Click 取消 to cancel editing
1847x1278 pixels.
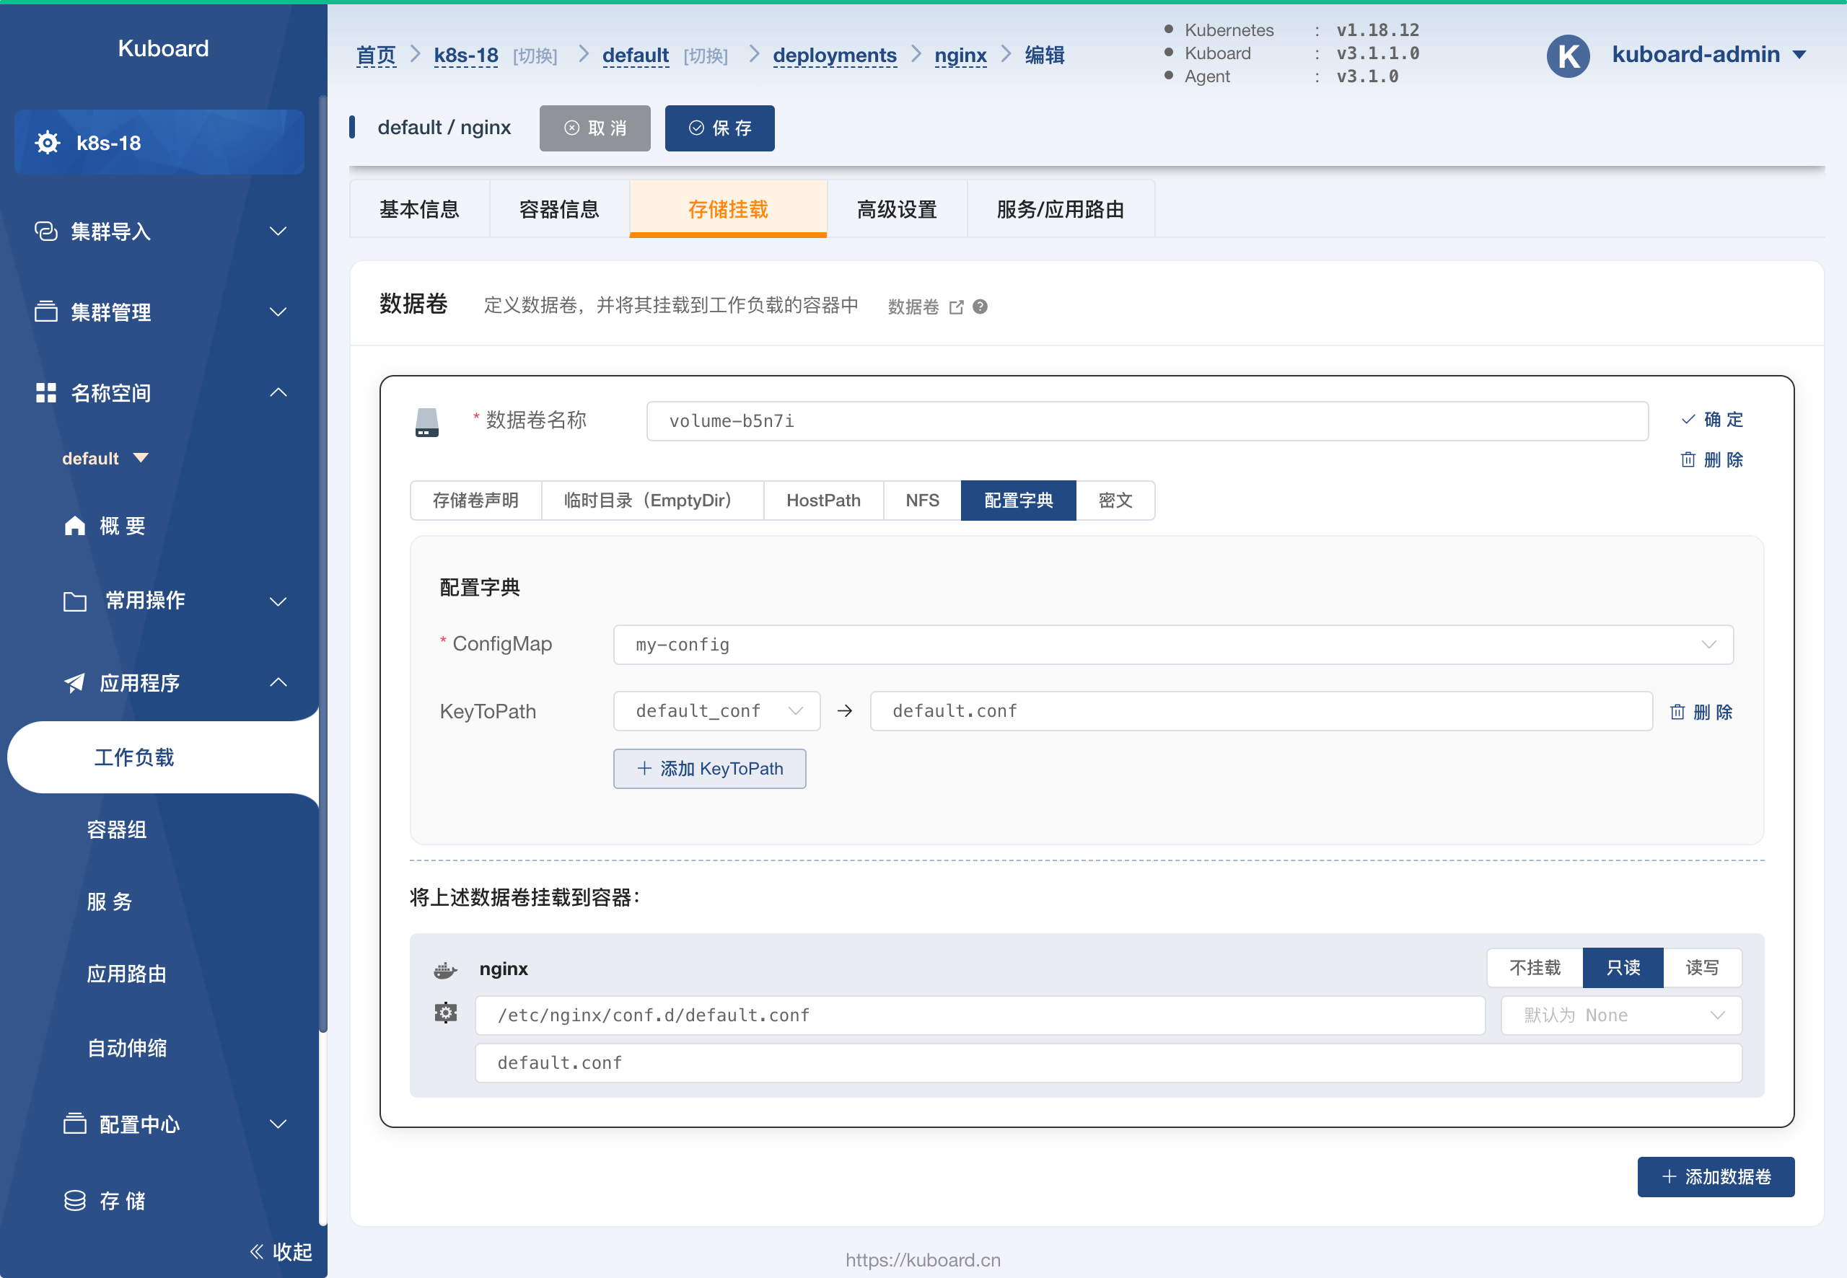click(x=595, y=128)
